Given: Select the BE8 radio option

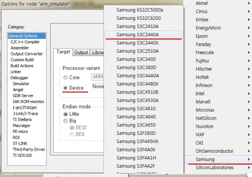Looking at the screenshot, I should tap(72, 134).
